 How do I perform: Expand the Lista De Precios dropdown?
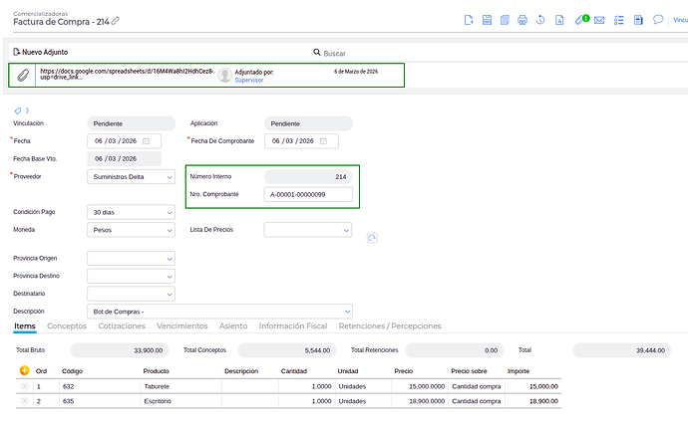[307, 229]
